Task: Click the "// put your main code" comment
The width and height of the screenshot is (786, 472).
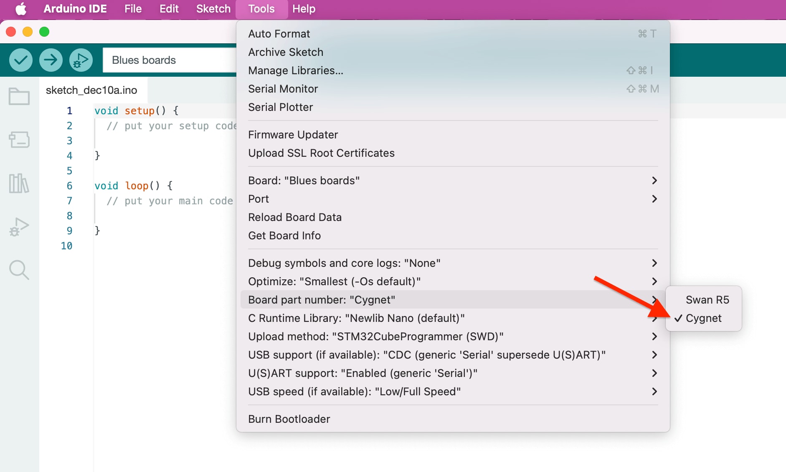Action: point(170,201)
